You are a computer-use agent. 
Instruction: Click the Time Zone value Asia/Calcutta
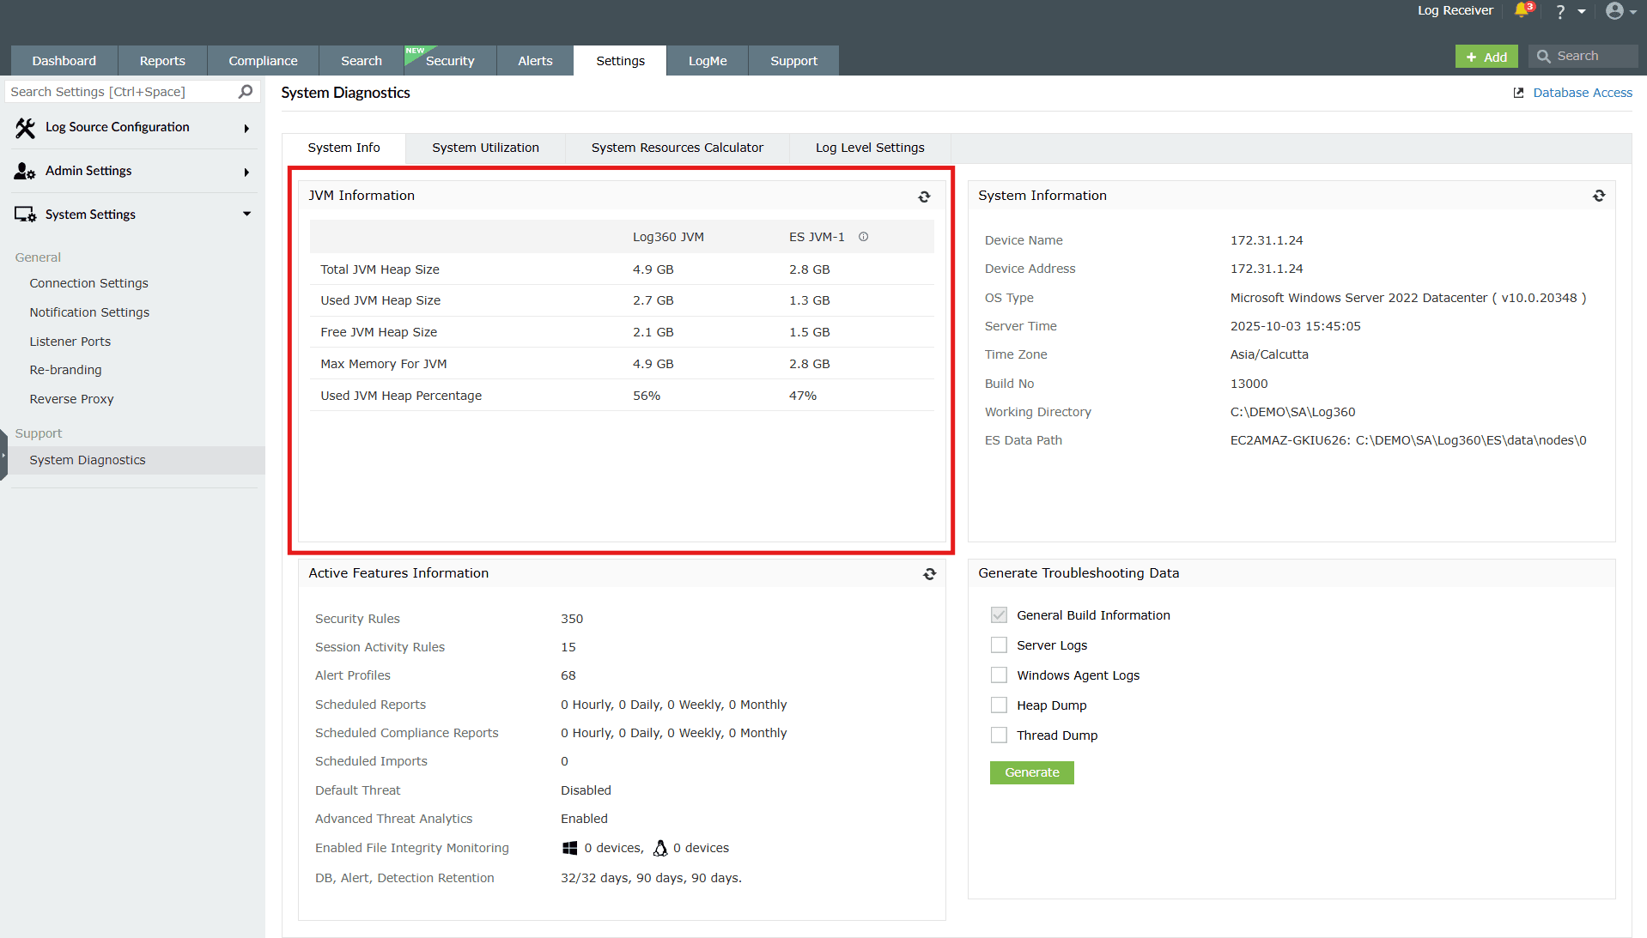coord(1269,354)
